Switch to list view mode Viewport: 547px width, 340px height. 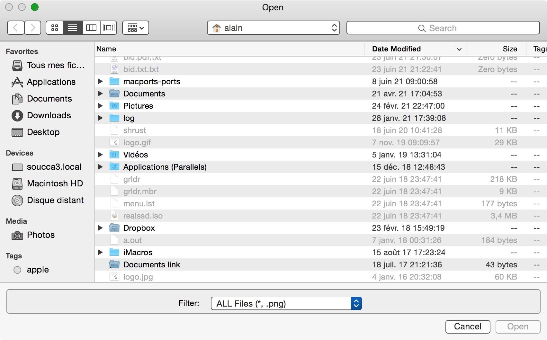pos(72,28)
